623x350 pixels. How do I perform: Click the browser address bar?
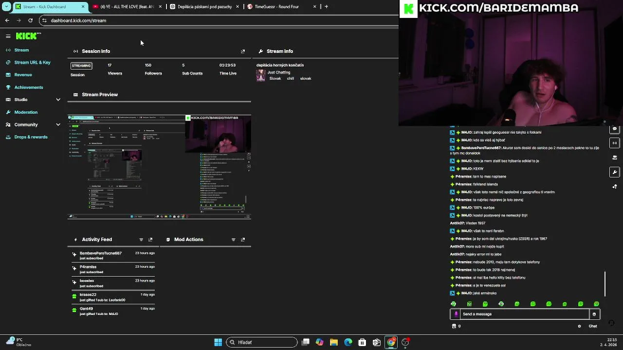(x=219, y=20)
